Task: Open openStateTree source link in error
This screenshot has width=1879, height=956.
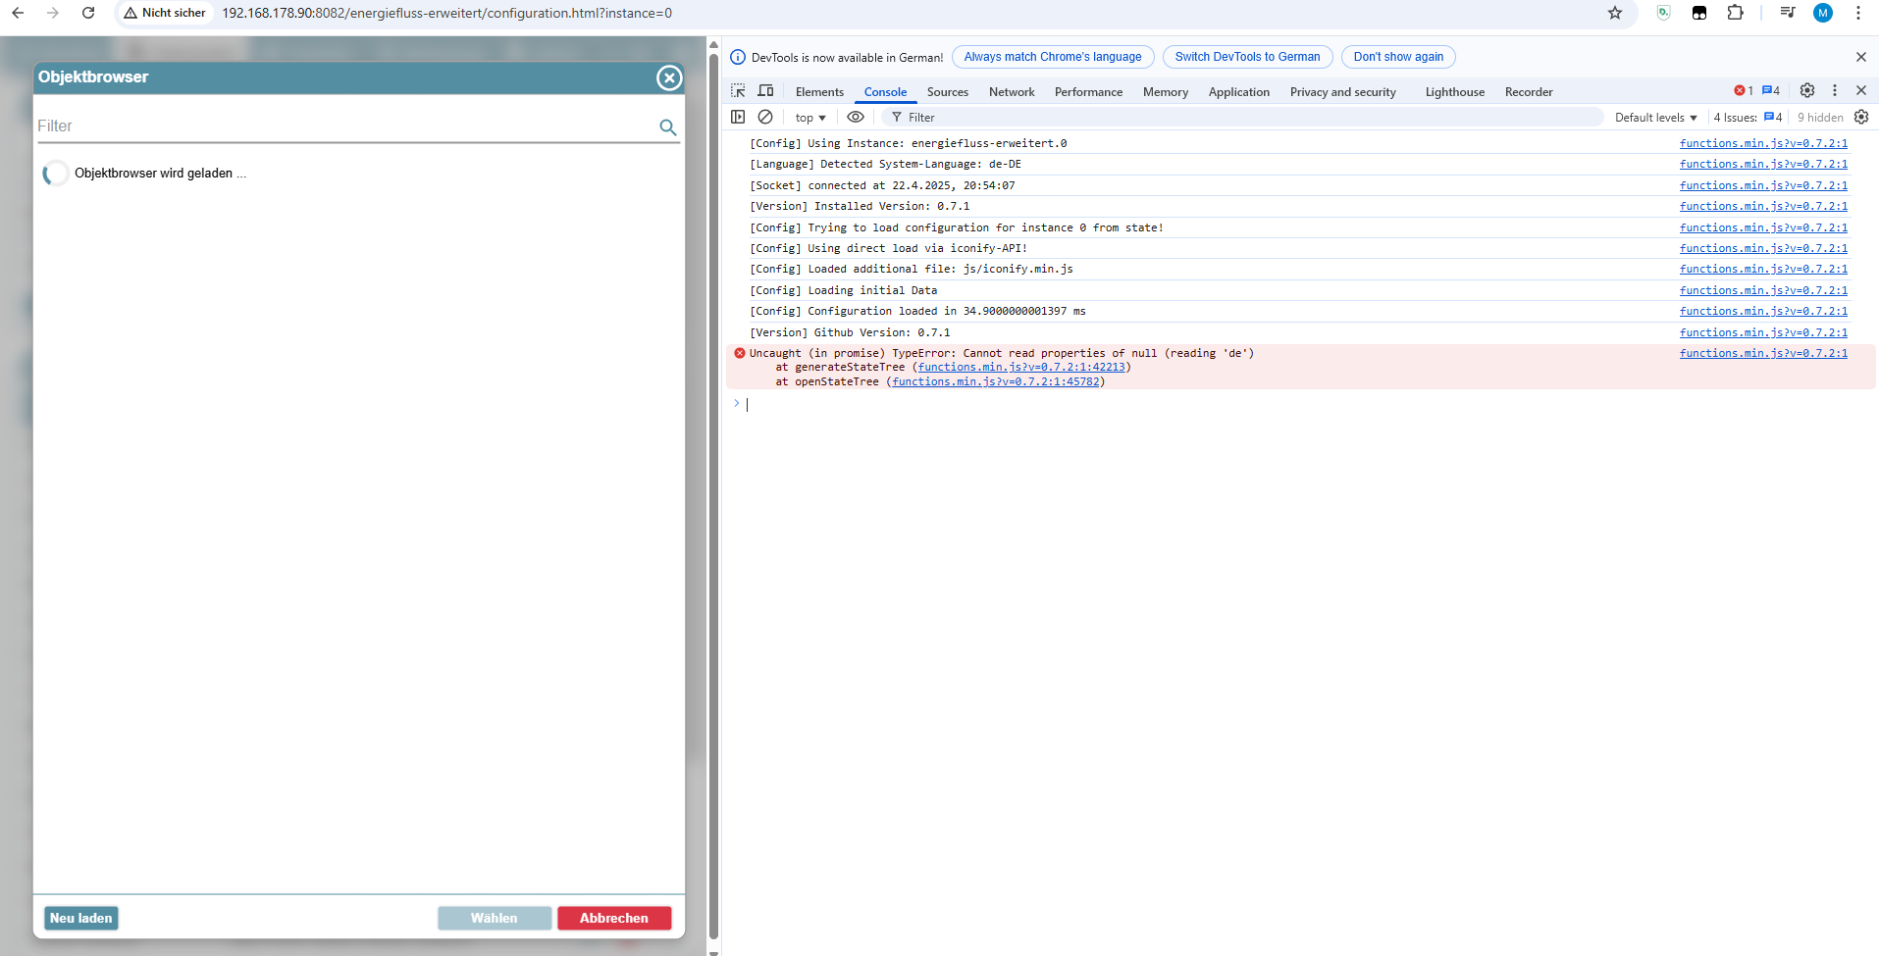Action: (996, 382)
